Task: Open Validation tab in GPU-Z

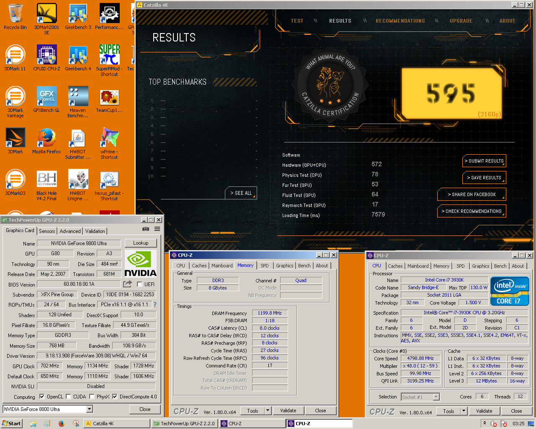Action: point(95,231)
